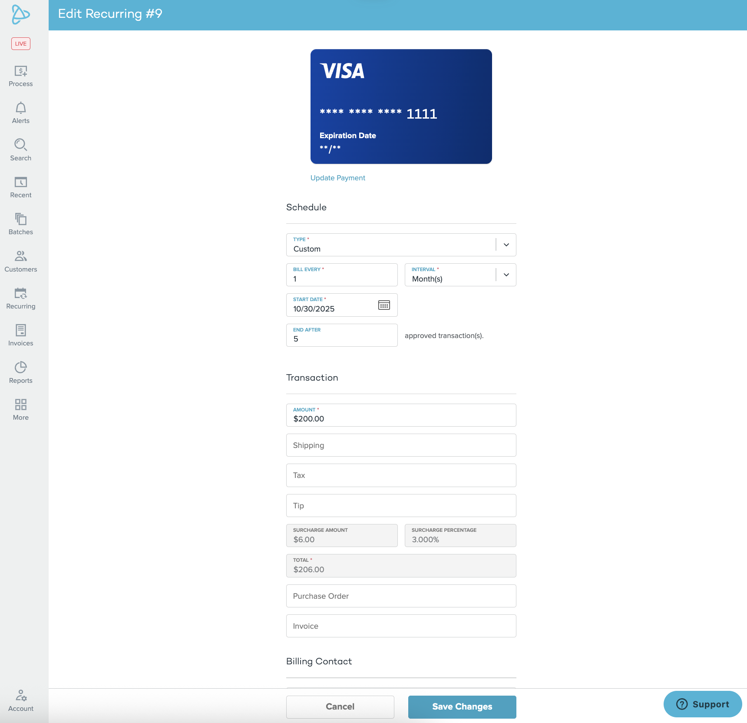
Task: Focus the Tax field
Action: click(x=401, y=475)
